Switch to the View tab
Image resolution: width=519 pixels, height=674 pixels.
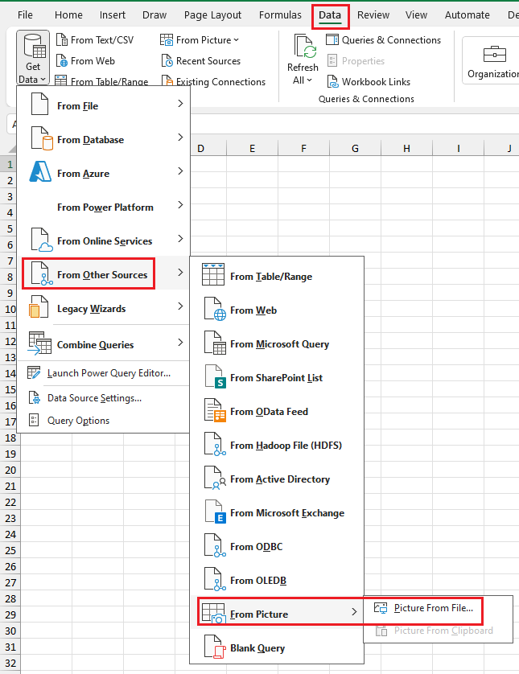416,15
